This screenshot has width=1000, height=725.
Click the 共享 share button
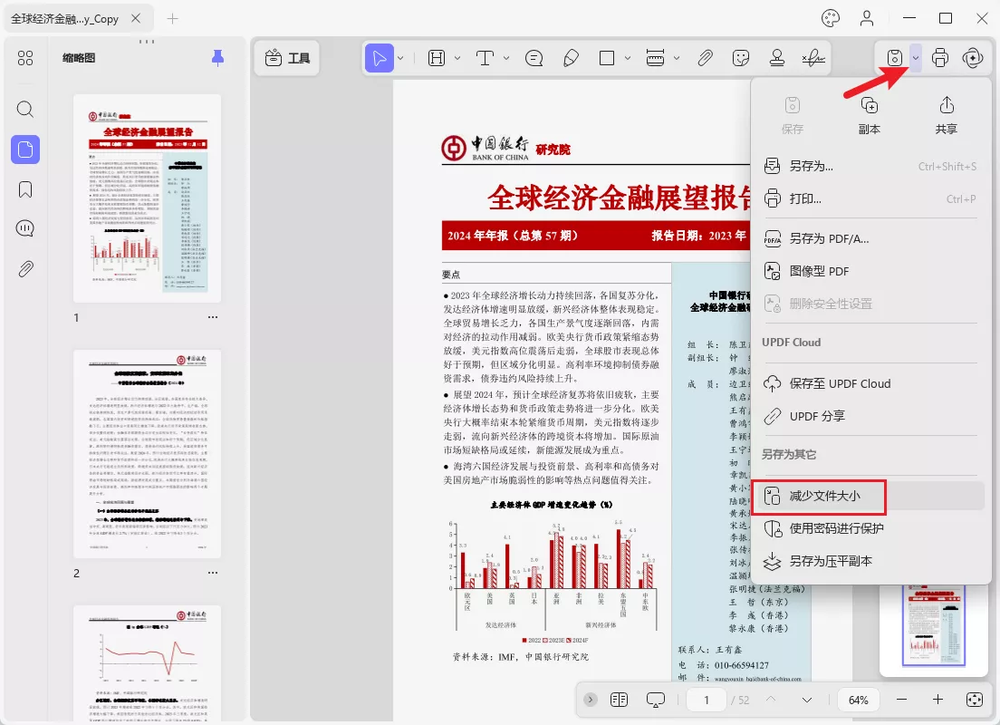click(946, 115)
